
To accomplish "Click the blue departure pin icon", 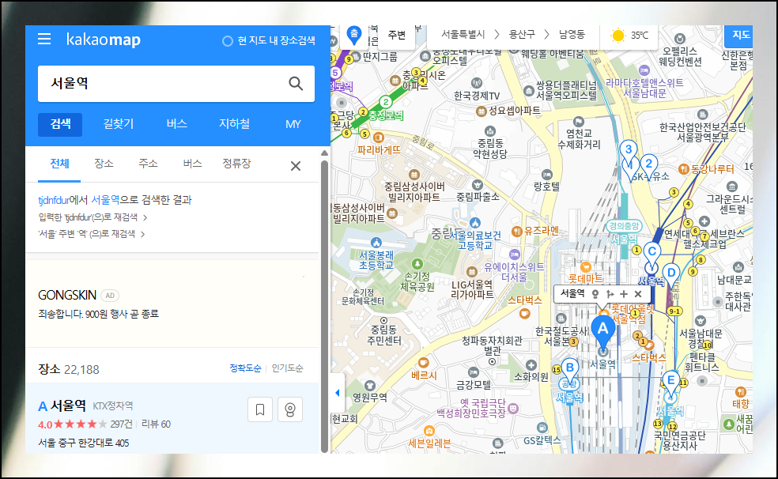I will pos(353,36).
